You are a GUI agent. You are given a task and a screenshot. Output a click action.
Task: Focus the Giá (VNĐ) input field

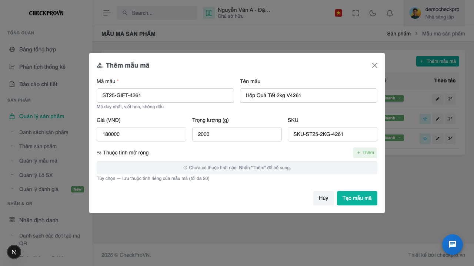[x=141, y=134]
